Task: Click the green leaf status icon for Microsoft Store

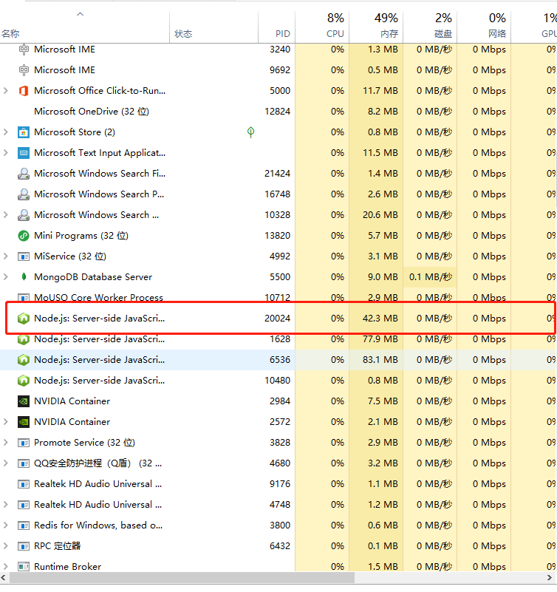Action: coord(250,132)
